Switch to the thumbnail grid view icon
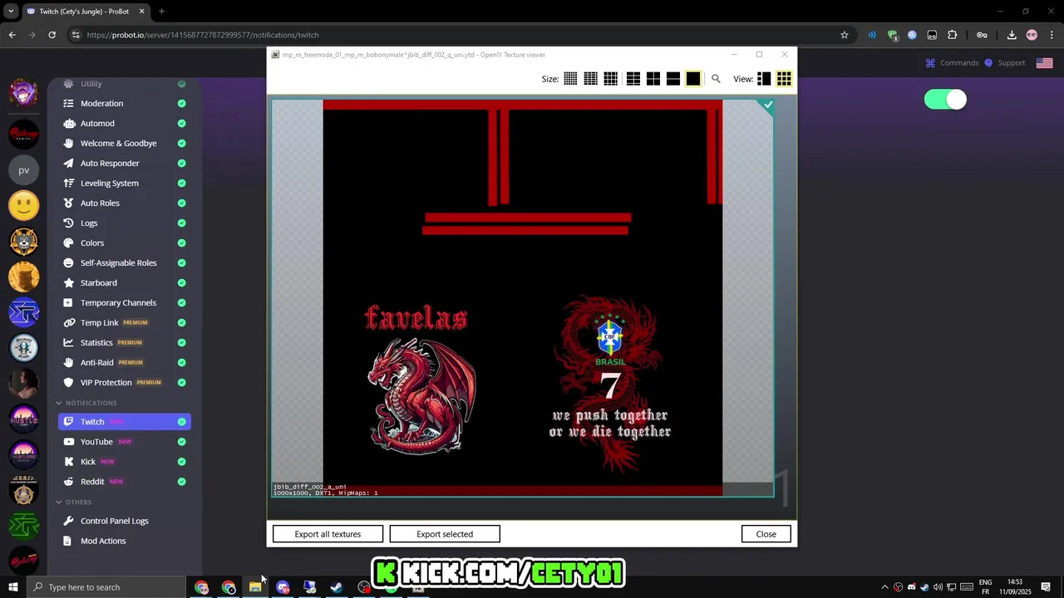This screenshot has height=598, width=1064. pos(784,79)
